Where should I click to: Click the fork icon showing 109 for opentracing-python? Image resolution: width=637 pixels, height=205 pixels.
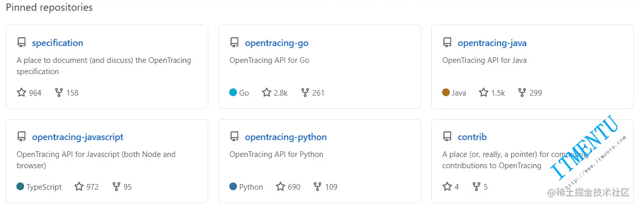[318, 187]
